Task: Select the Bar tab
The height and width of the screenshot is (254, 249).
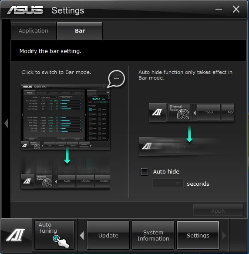Action: [80, 31]
